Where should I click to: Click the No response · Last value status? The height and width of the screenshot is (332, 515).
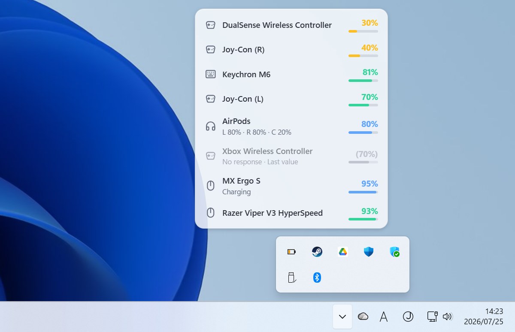point(260,162)
